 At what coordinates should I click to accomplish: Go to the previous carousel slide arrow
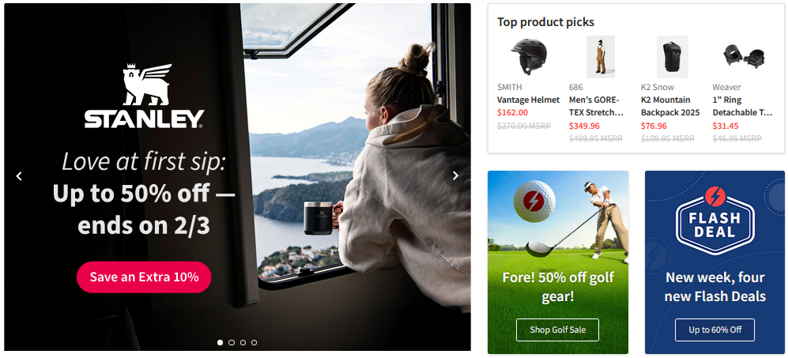19,176
